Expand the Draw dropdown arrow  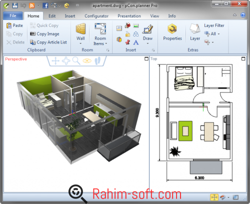147,43
